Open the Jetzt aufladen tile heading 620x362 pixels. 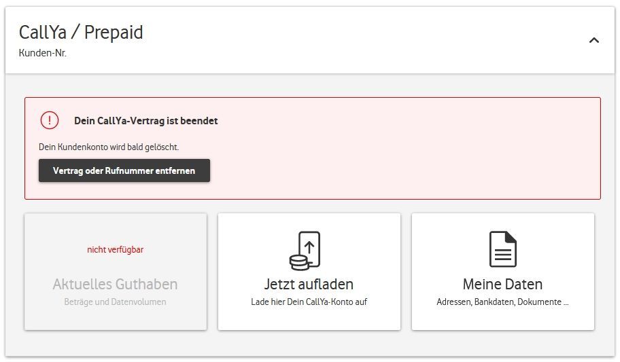click(309, 284)
